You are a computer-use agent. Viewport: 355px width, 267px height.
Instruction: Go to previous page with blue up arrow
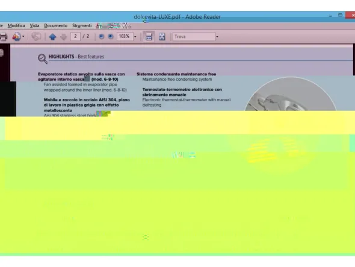point(52,37)
